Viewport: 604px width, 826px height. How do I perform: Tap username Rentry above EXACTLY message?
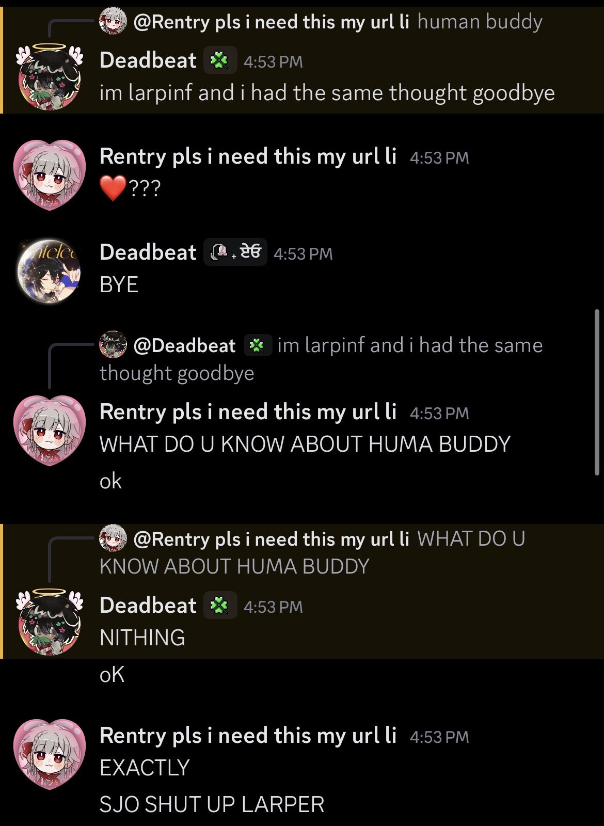(x=248, y=735)
